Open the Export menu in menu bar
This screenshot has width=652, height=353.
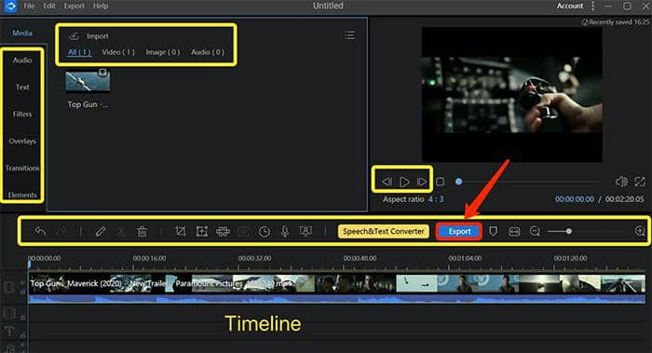[x=74, y=6]
